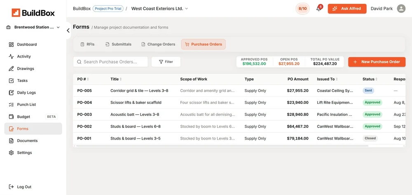Click the PO-004 Approved status badge

pyautogui.click(x=372, y=102)
